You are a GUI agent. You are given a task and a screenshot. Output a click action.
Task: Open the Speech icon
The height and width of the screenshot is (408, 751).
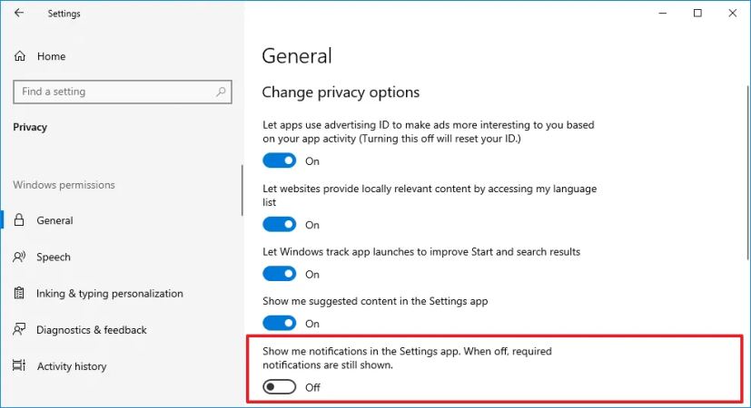[19, 257]
